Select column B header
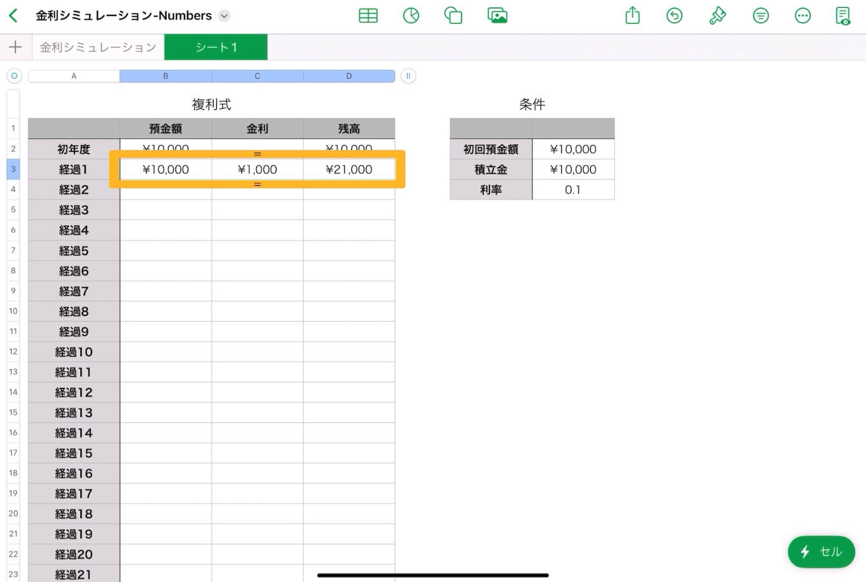866x582 pixels. (x=165, y=76)
